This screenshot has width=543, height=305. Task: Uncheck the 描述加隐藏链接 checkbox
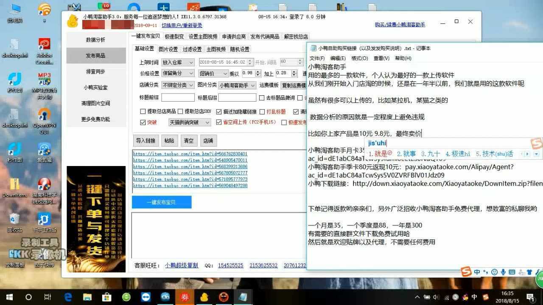point(219,112)
